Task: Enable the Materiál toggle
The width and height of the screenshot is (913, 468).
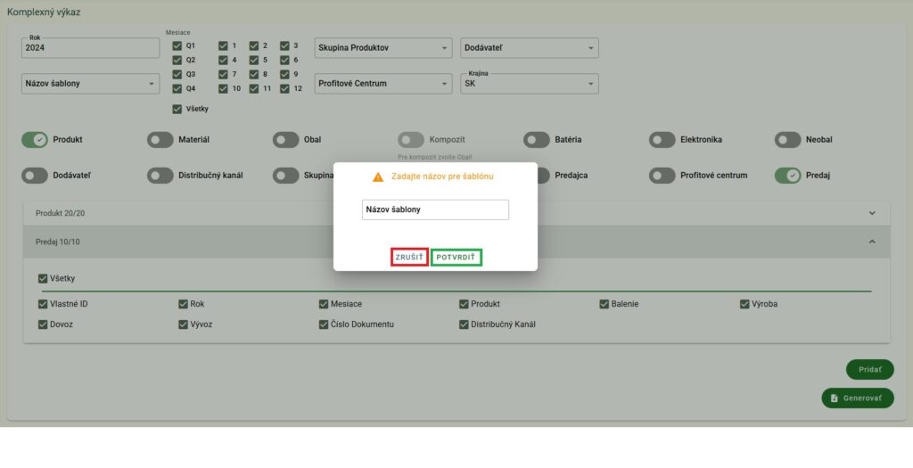Action: [160, 140]
